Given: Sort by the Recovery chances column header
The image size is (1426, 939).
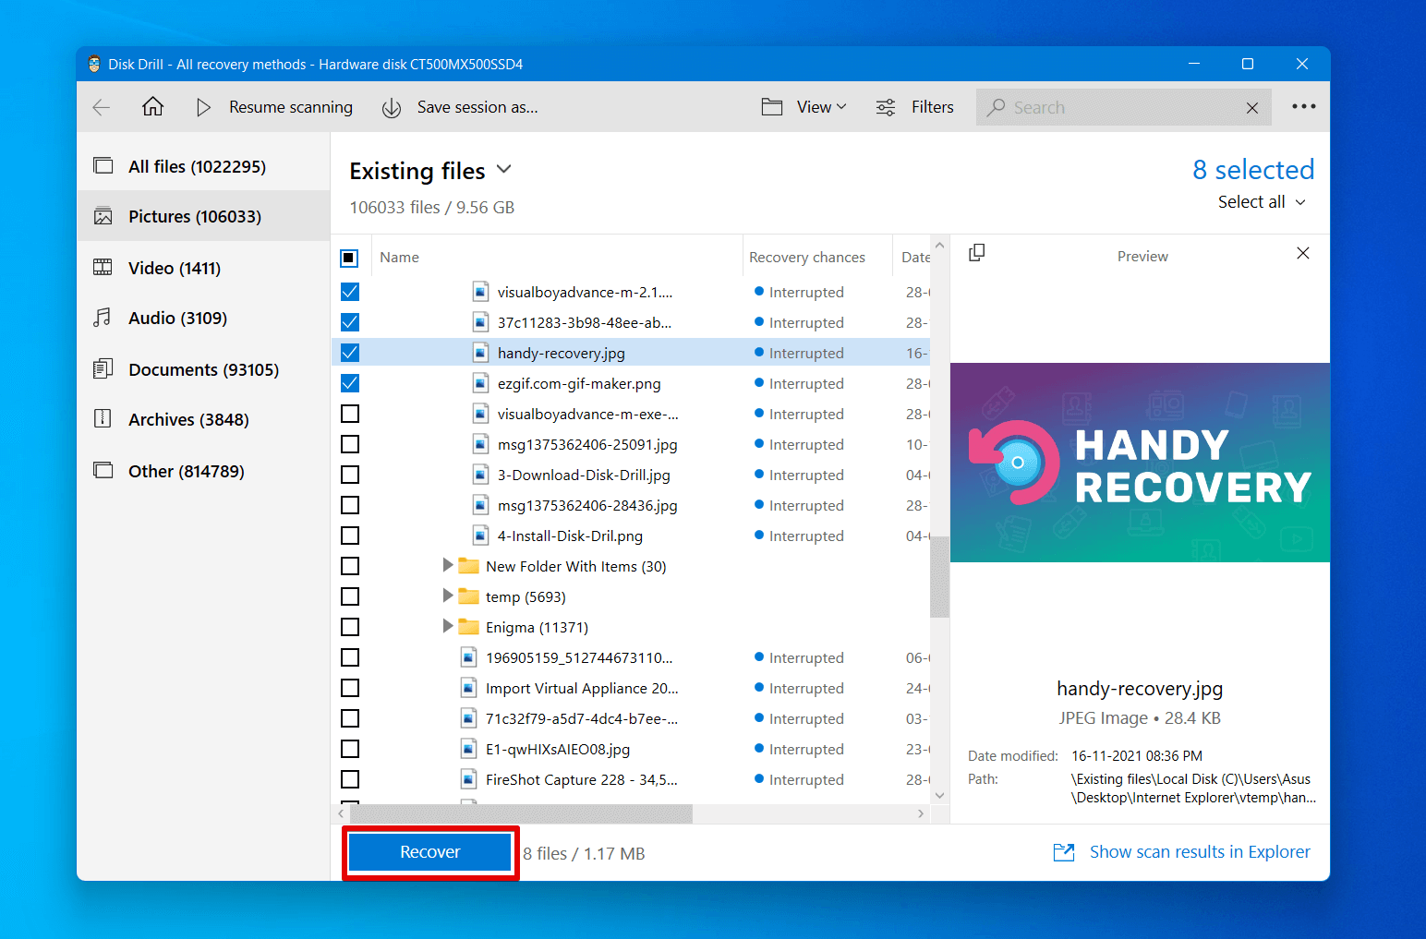Looking at the screenshot, I should [x=807, y=258].
